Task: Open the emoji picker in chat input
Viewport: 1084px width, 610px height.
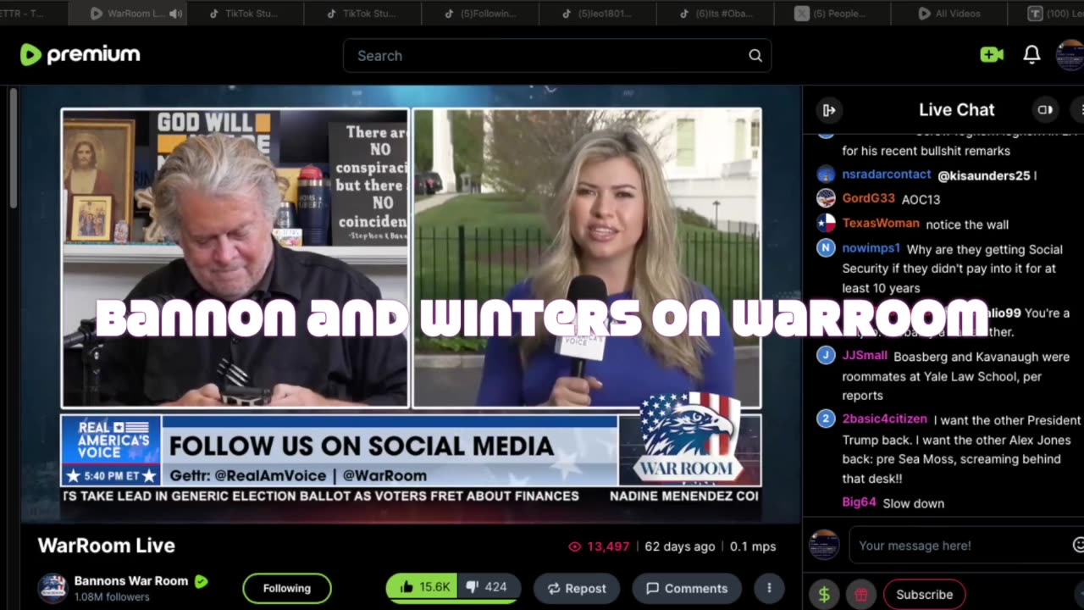Action: [1078, 545]
